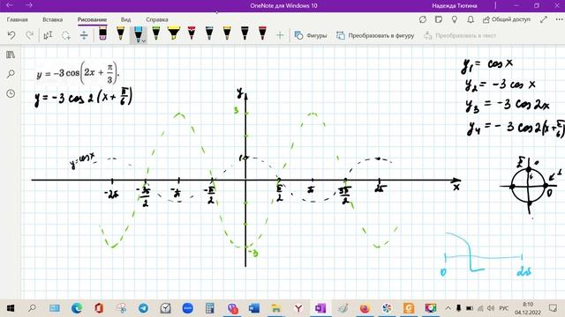Select the yellow highlighter
565x317 pixels.
click(174, 33)
